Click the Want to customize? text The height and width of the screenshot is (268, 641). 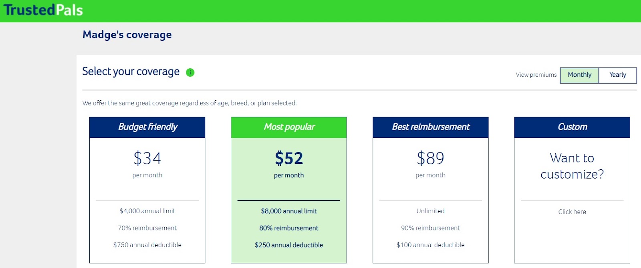572,166
